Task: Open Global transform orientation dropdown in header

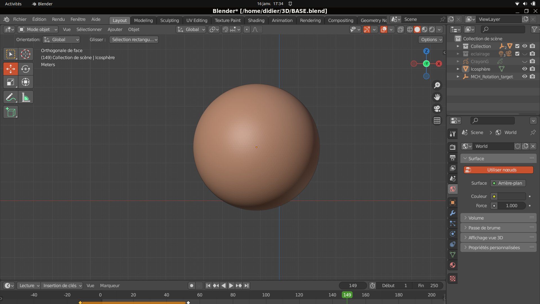Action: tap(191, 30)
